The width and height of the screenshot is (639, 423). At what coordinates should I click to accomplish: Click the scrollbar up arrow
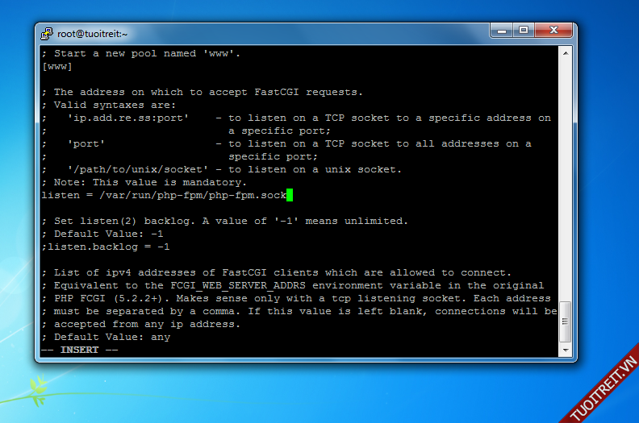click(x=566, y=53)
